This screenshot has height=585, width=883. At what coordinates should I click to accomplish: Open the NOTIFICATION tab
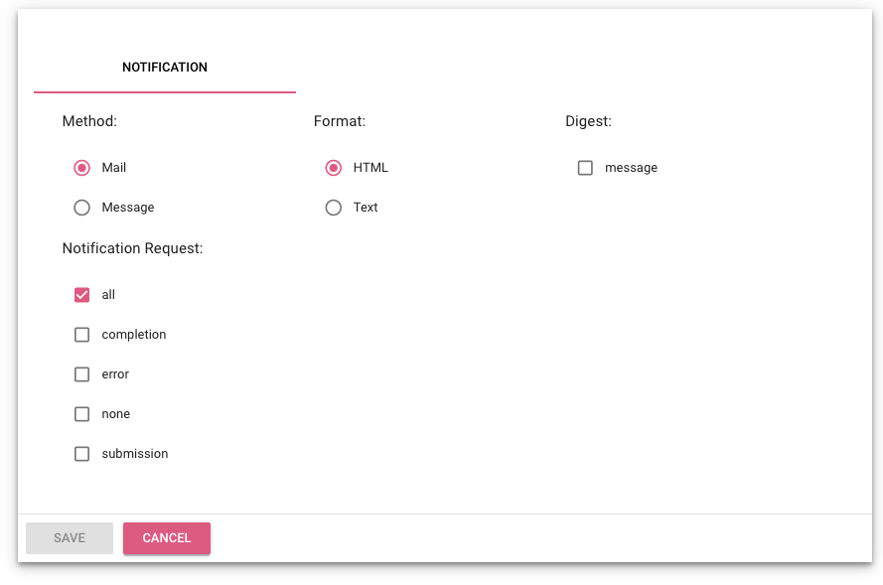165,68
